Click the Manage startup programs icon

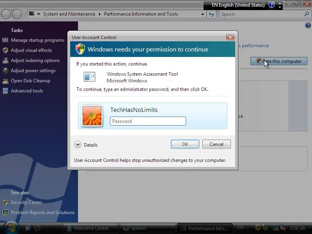tap(5, 40)
